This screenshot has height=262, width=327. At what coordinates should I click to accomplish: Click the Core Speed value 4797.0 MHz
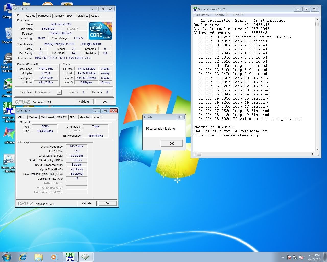click(46, 69)
